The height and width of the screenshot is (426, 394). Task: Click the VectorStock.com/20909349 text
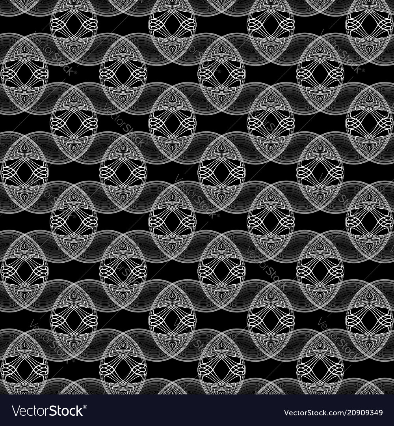(x=333, y=413)
